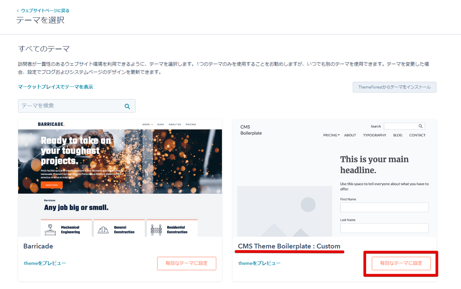Click the すべてのテーマ section heading

[44, 49]
